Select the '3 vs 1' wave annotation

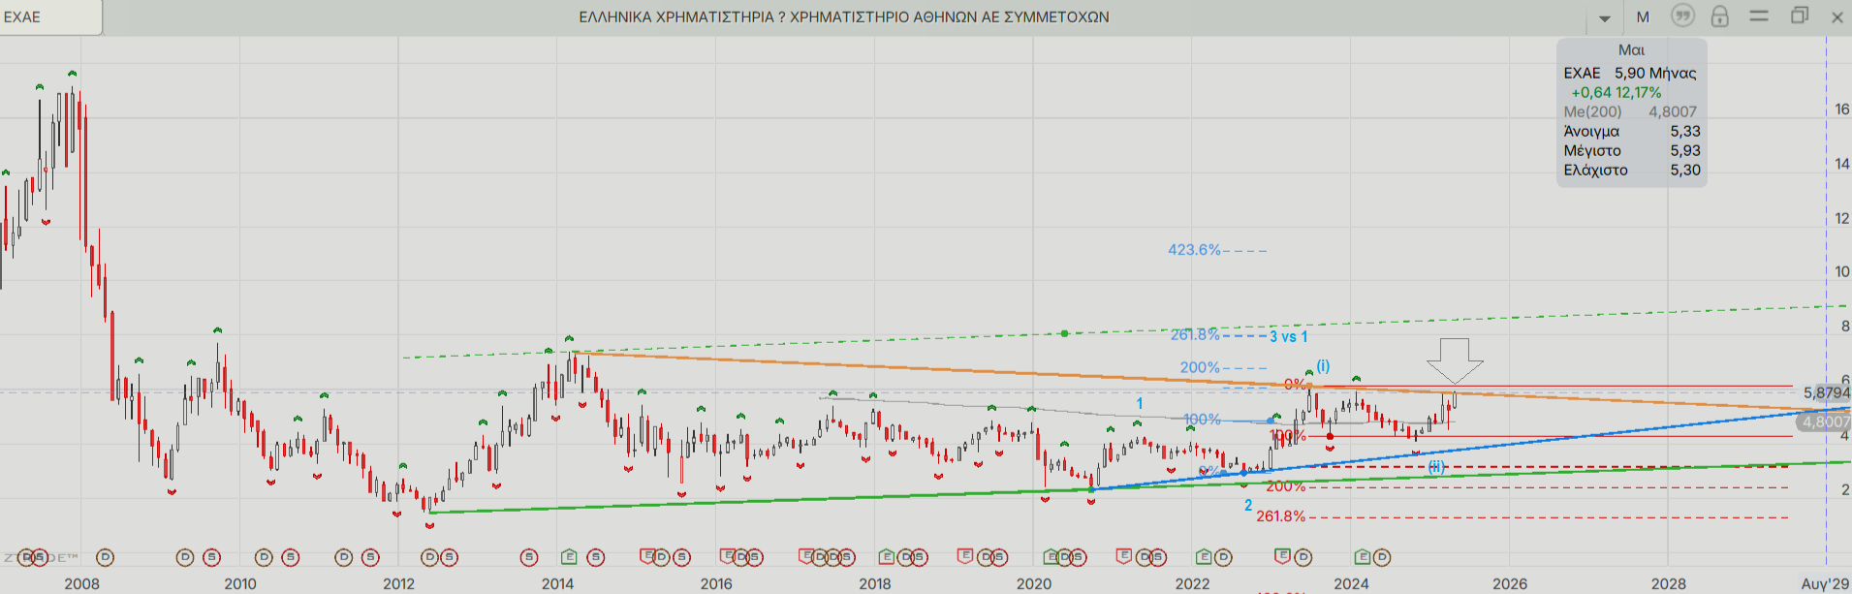[x=1288, y=337]
